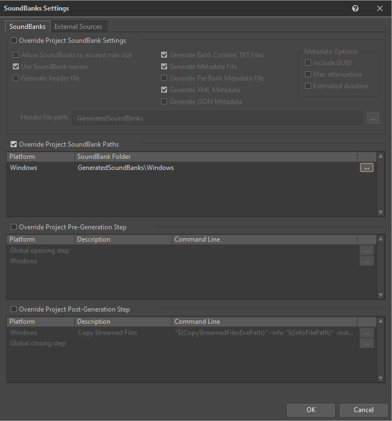Toggle Include GUID metadata option

point(308,63)
